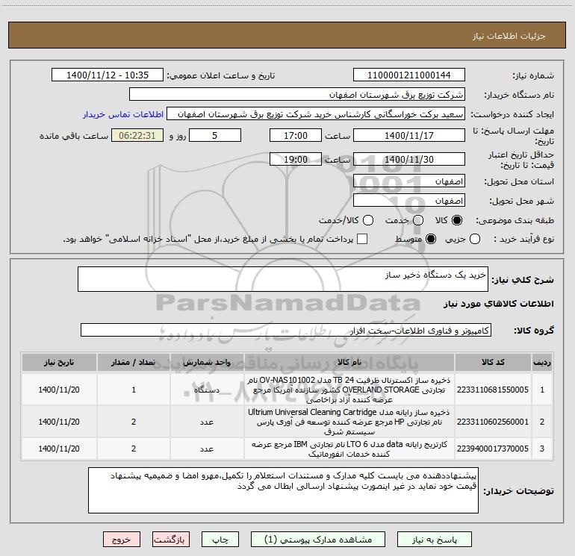This screenshot has width=575, height=556.
Task: Click the buyer notes text area
Action: pyautogui.click(x=283, y=490)
